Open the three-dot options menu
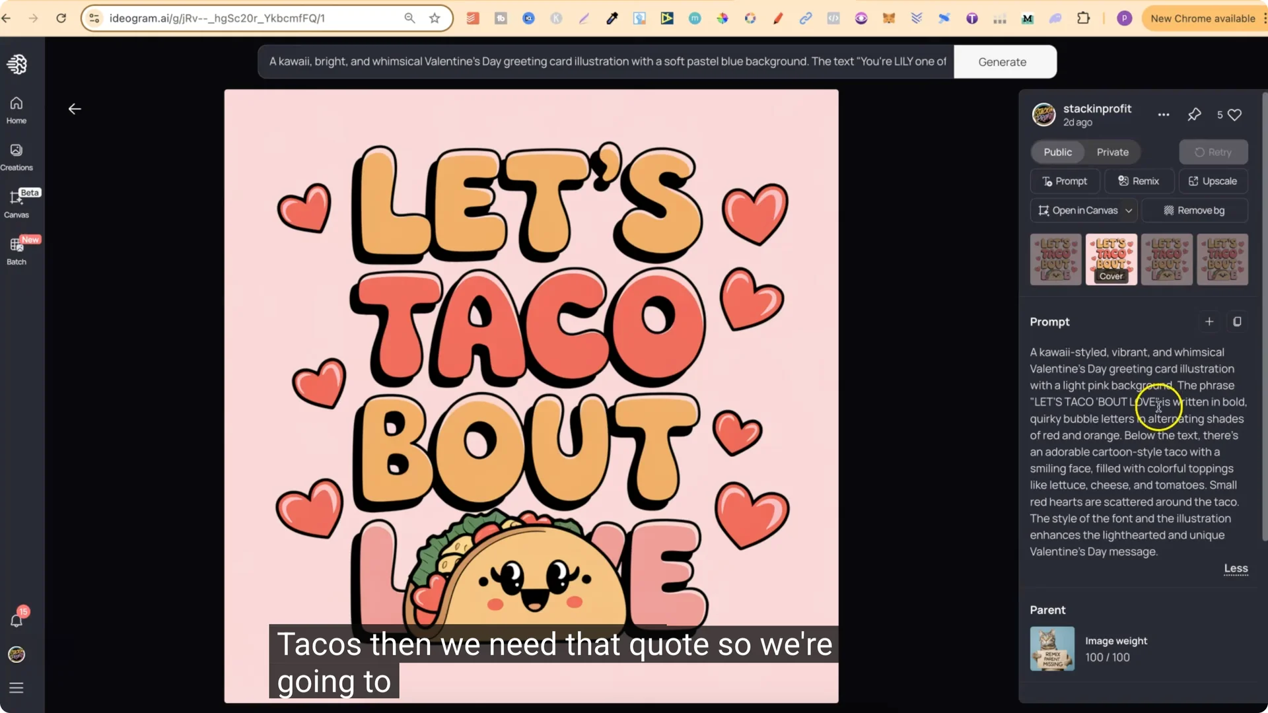The image size is (1268, 713). [1163, 114]
